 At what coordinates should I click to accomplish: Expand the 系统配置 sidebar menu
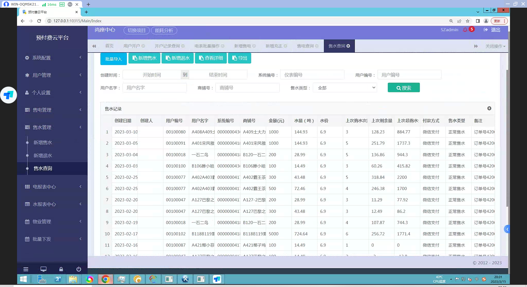coord(52,58)
